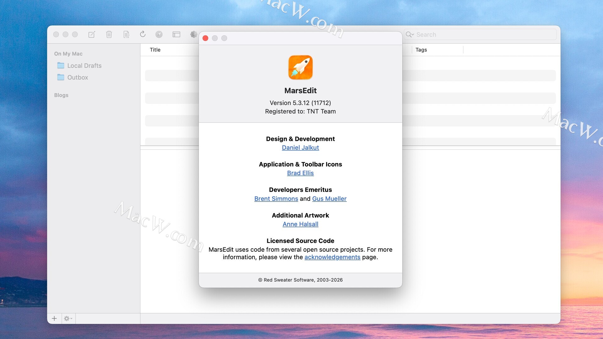Screen dimensions: 603x339
Task: Open the gear action menu at bottom
Action: click(x=68, y=319)
